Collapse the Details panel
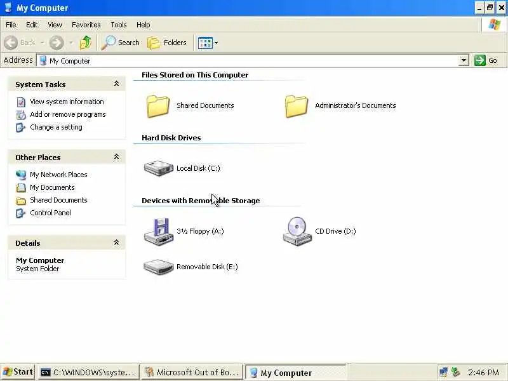This screenshot has height=381, width=508. coord(116,243)
